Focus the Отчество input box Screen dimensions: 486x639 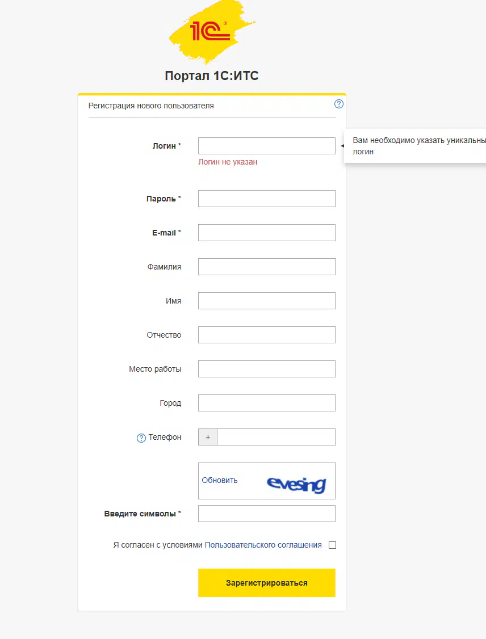pyautogui.click(x=266, y=335)
